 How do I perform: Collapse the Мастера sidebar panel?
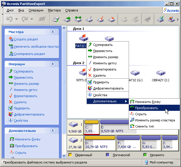pos(53,32)
